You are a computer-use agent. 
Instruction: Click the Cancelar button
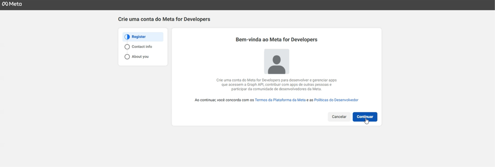tap(339, 117)
